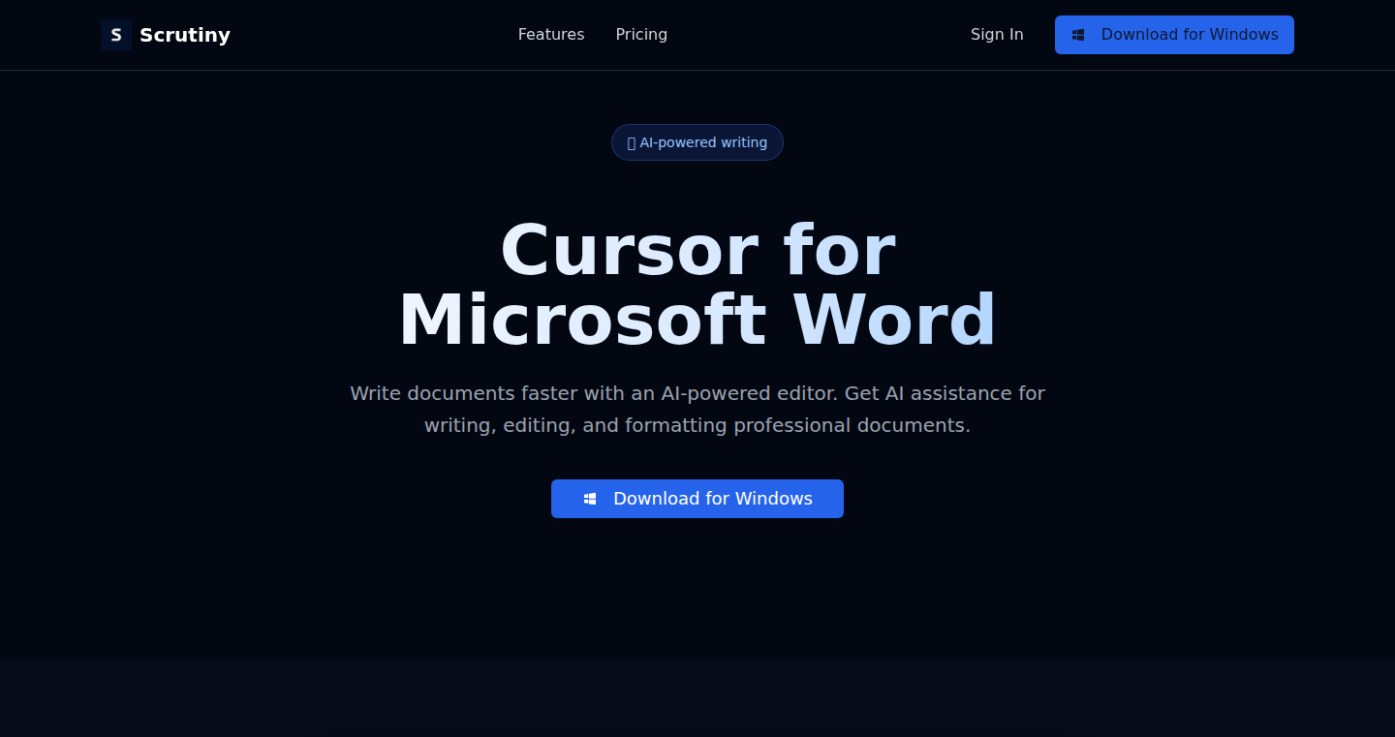Viewport: 1395px width, 737px height.
Task: Click the AI-powered writing badge
Action: (x=697, y=142)
